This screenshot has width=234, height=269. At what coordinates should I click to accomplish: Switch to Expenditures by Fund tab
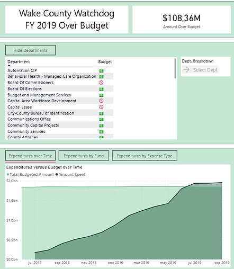click(x=84, y=156)
